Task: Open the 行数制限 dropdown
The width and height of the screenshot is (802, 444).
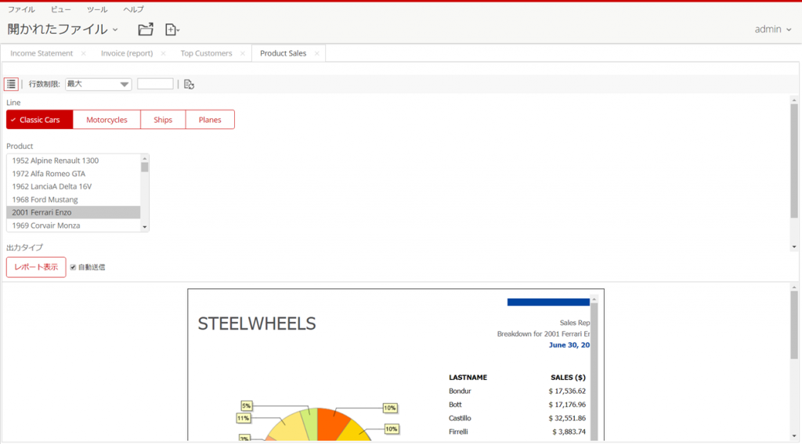Action: point(98,85)
